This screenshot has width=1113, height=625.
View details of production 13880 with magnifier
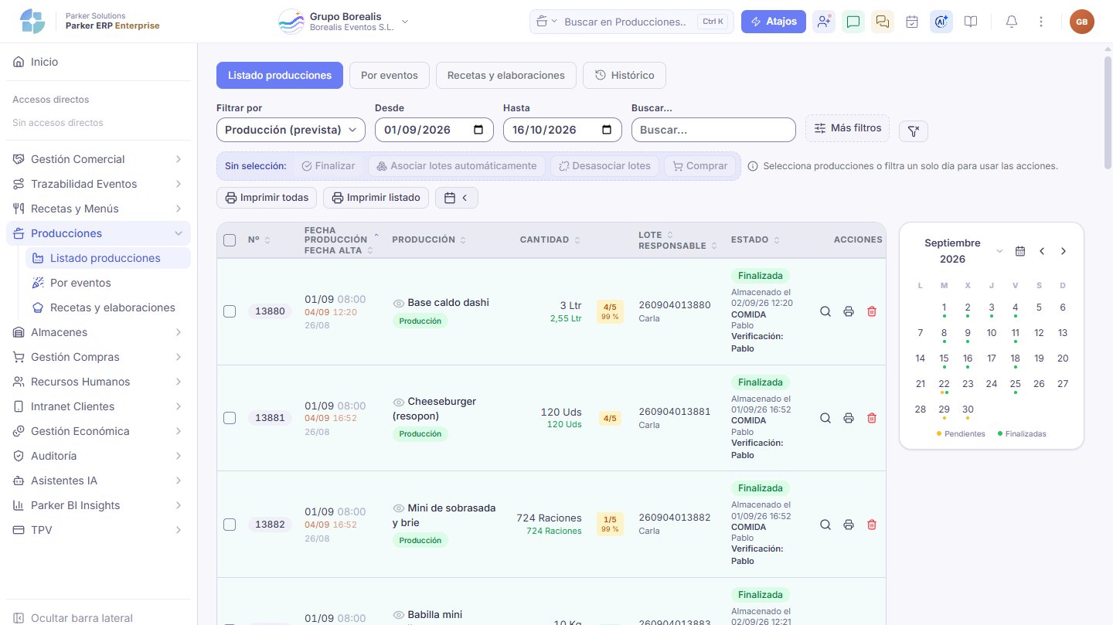coord(825,311)
